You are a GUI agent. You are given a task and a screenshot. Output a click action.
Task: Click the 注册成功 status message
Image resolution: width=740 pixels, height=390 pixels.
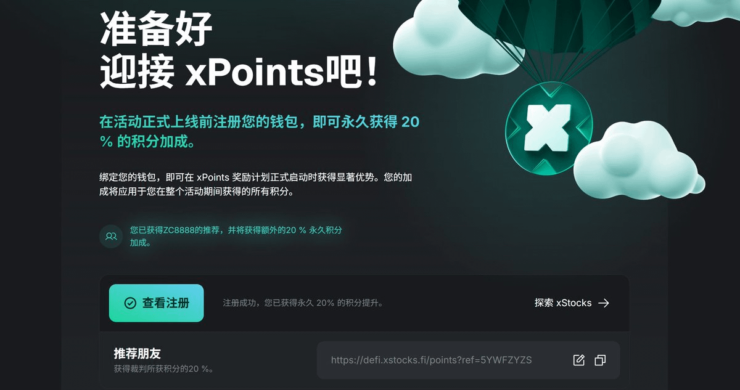(x=303, y=303)
